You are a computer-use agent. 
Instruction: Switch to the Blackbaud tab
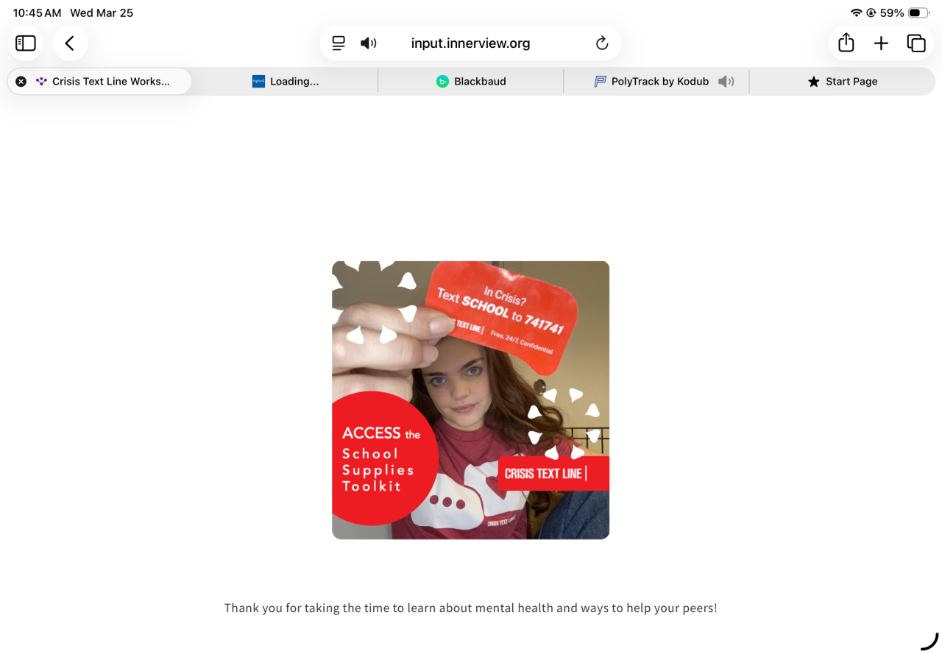pyautogui.click(x=471, y=82)
